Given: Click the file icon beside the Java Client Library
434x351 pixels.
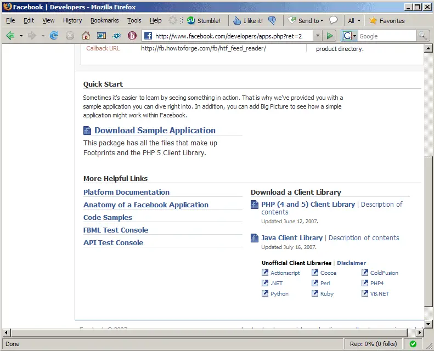Looking at the screenshot, I should pos(255,238).
